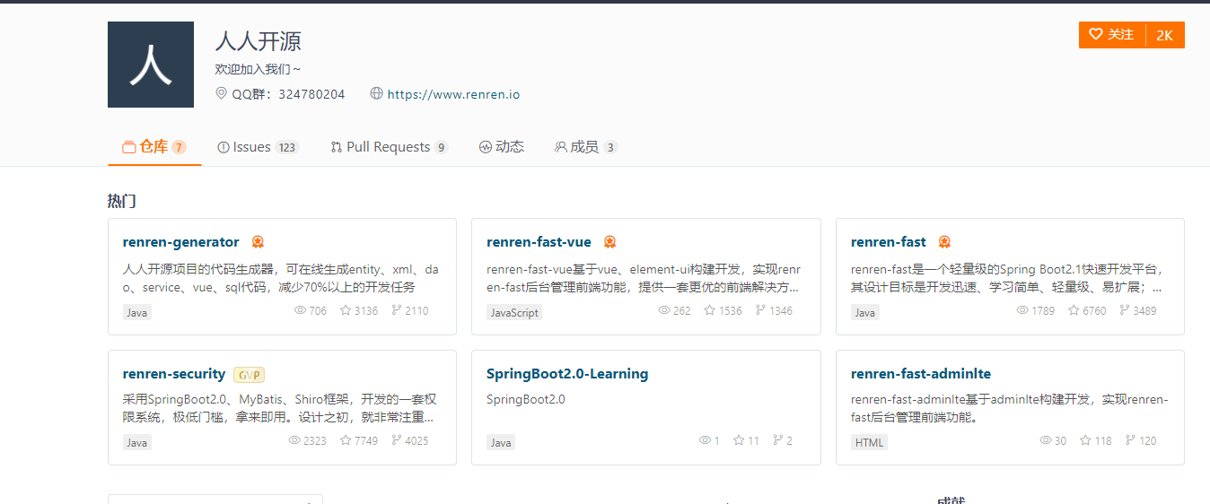The height and width of the screenshot is (504, 1210).
Task: Click the star icon showing 1536
Action: 710,310
